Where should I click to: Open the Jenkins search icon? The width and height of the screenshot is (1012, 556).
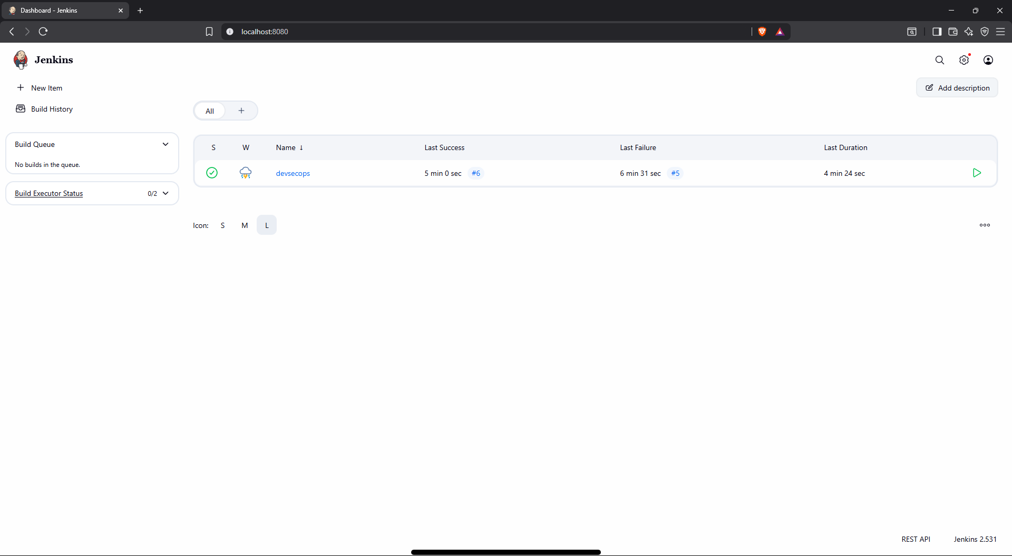point(939,60)
